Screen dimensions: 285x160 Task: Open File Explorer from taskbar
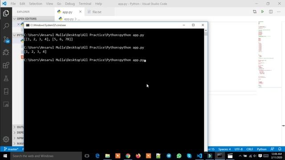click(x=108, y=156)
